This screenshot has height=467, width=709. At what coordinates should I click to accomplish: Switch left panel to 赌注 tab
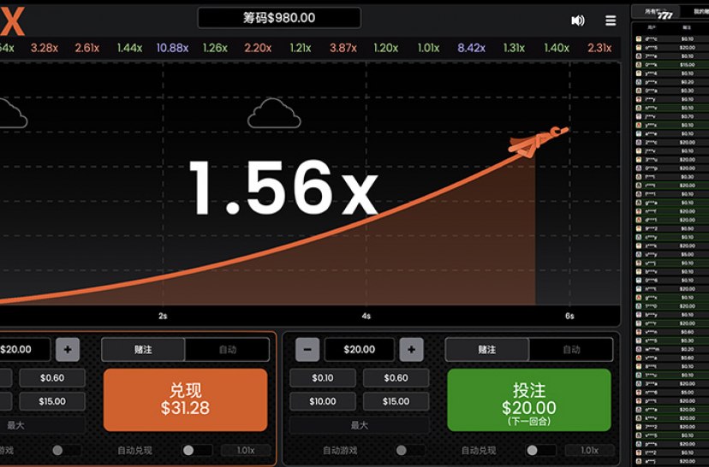[143, 350]
